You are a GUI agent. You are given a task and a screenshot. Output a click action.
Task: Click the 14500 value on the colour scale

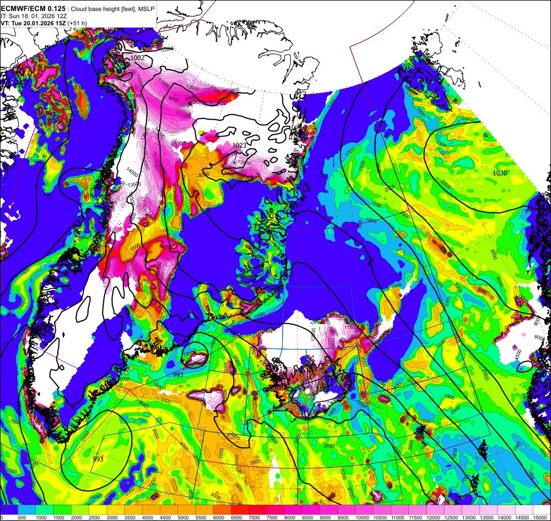pyautogui.click(x=521, y=518)
